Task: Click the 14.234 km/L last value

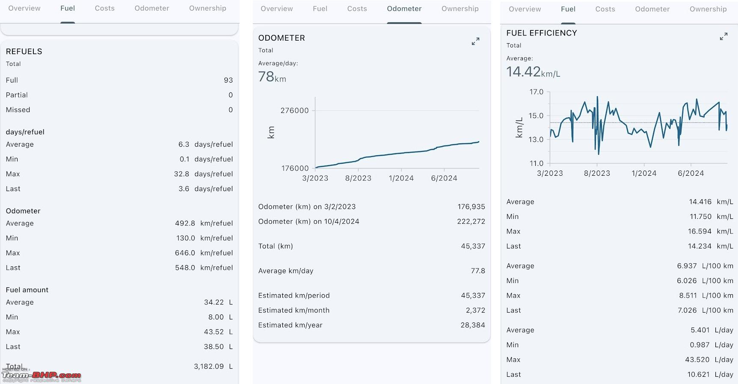Action: click(711, 246)
